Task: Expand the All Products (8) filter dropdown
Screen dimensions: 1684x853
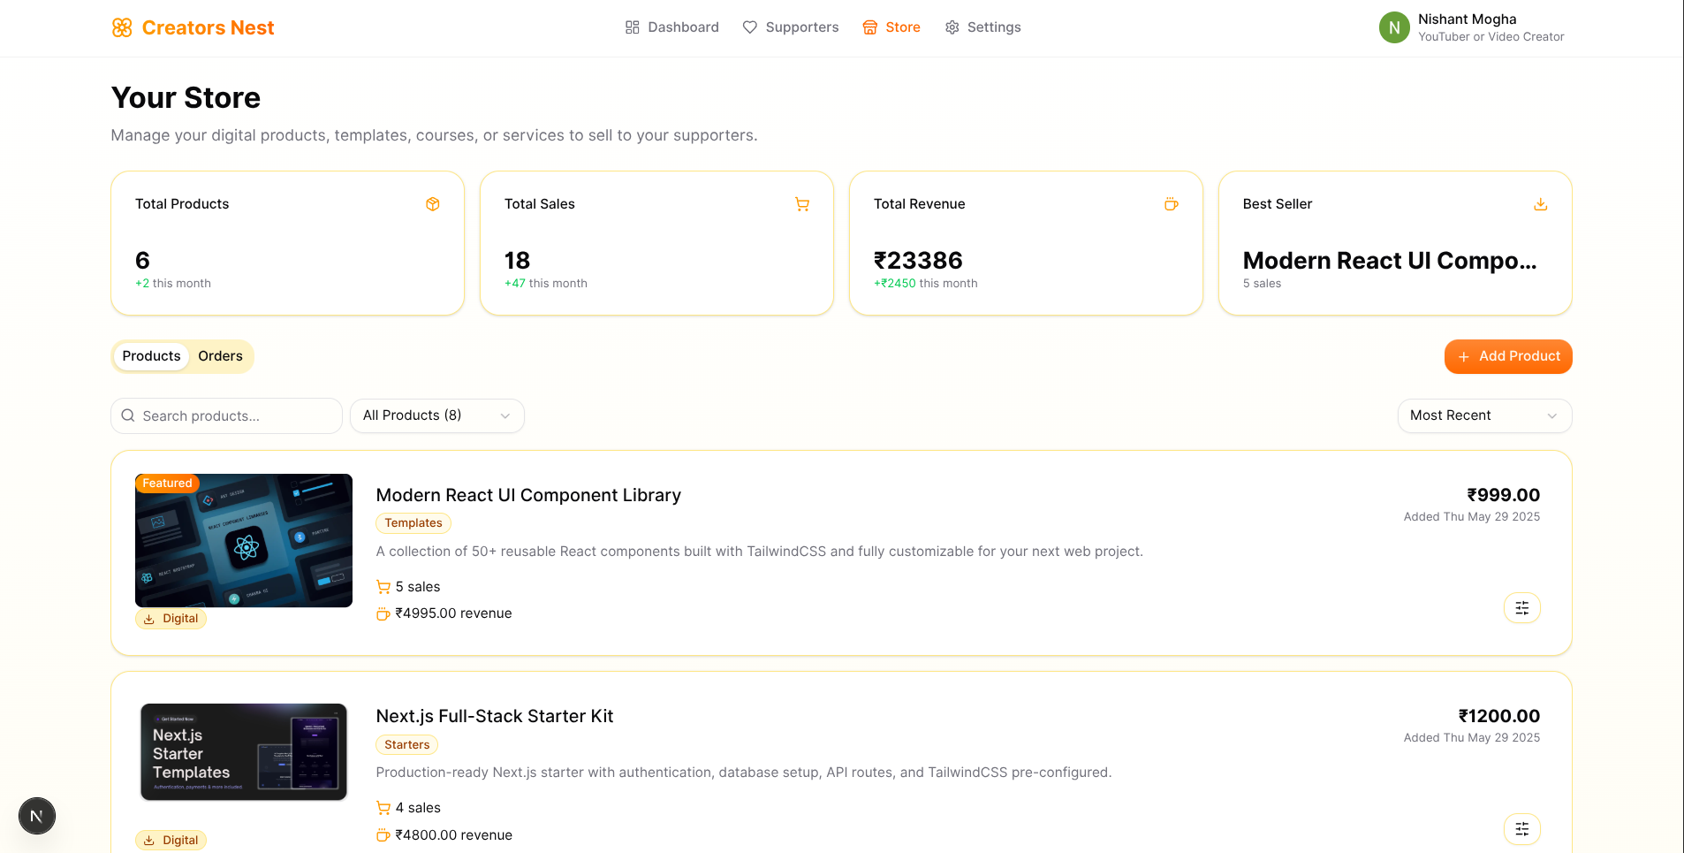Action: pyautogui.click(x=437, y=415)
